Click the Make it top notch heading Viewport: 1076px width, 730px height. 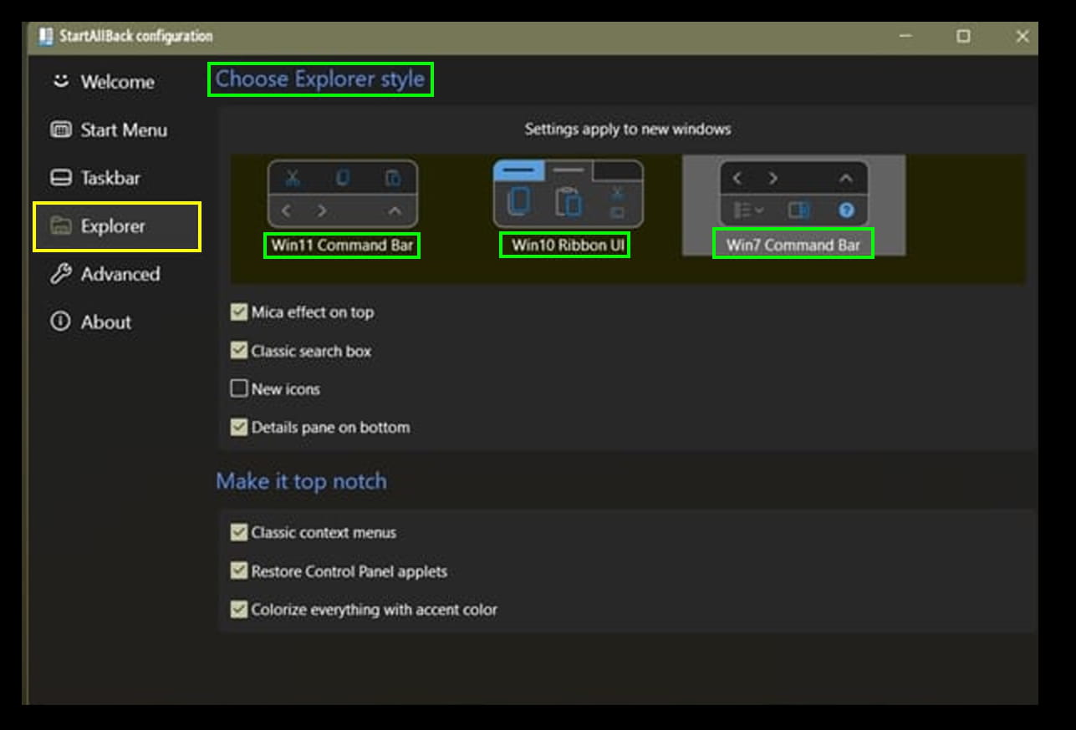[x=301, y=481]
